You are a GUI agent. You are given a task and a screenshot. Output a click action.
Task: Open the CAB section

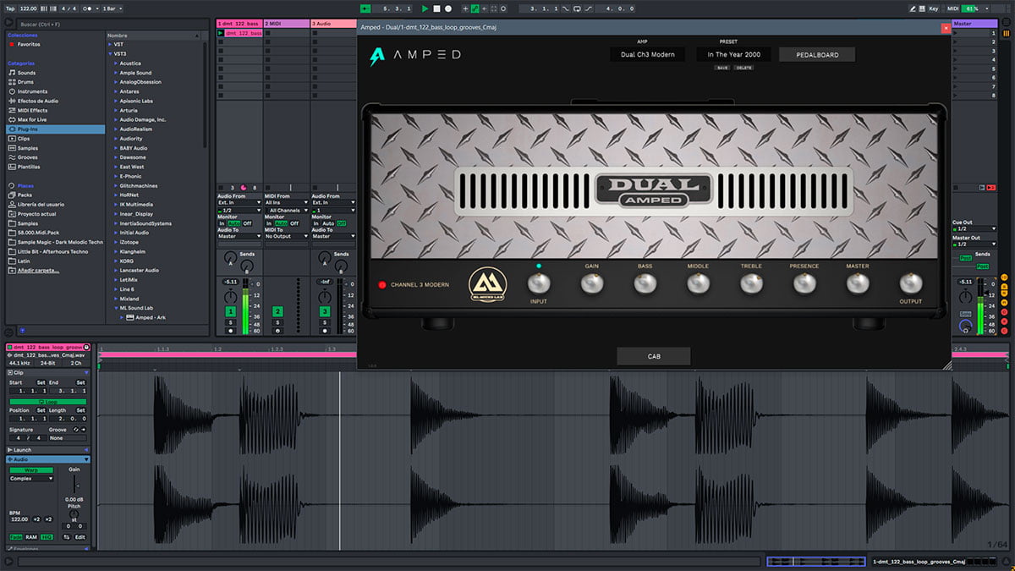654,356
